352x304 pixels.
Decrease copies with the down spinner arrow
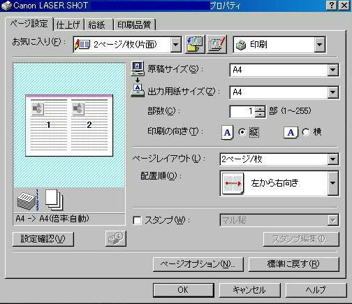260,115
